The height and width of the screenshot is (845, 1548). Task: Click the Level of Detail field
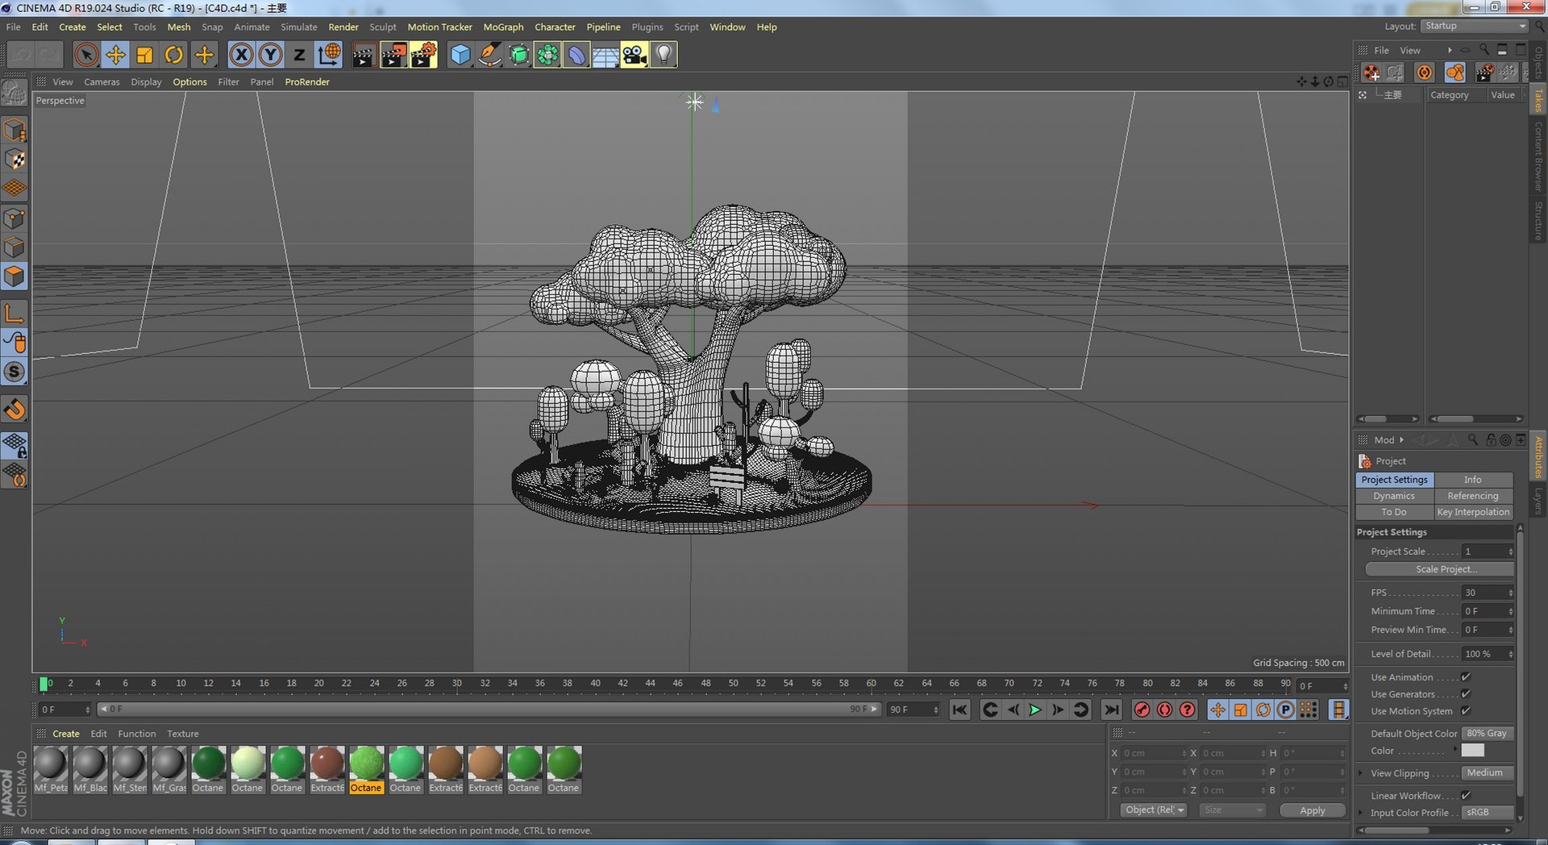(1488, 654)
